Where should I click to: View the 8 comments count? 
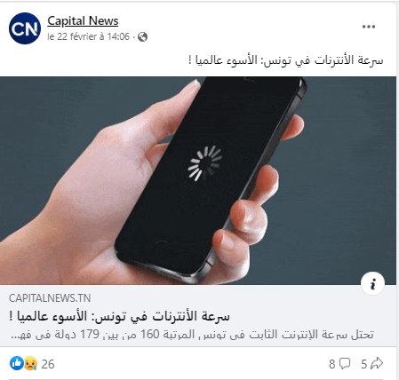coord(331,364)
